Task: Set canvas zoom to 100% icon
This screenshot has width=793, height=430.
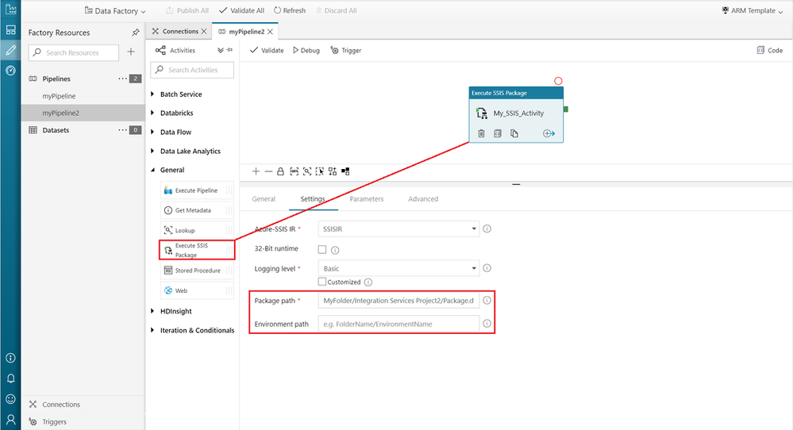Action: click(x=294, y=171)
